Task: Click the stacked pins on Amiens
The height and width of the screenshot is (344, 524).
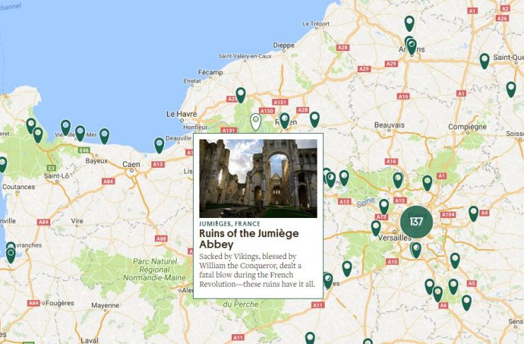Action: click(x=411, y=46)
